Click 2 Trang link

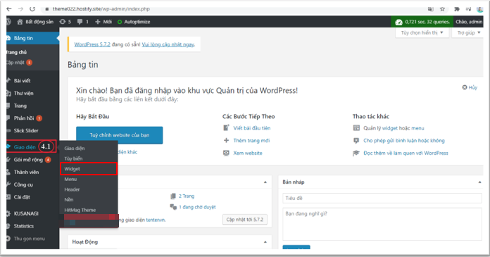click(x=187, y=196)
